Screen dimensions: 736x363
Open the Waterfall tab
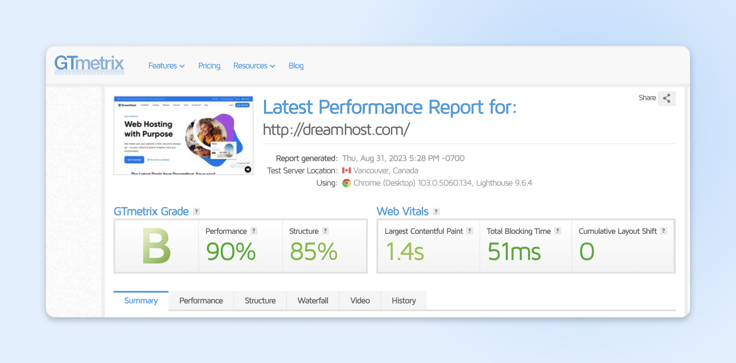pyautogui.click(x=313, y=301)
